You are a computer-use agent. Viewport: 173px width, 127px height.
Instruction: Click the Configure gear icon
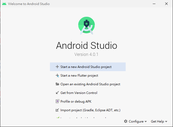click(126, 121)
